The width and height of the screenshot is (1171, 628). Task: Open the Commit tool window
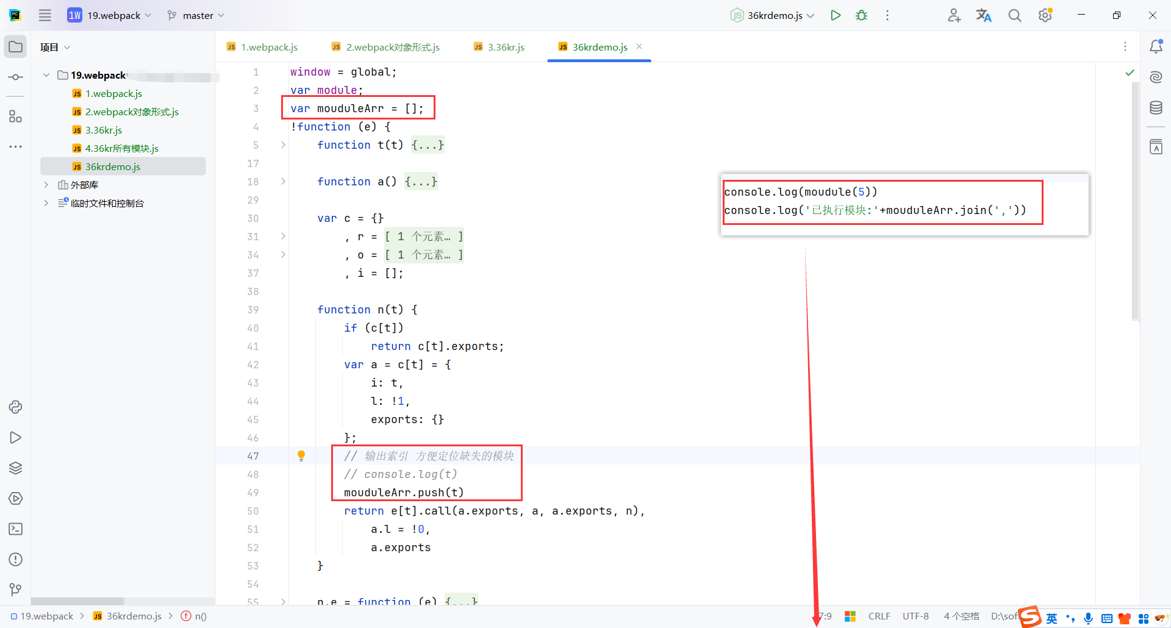pos(15,77)
